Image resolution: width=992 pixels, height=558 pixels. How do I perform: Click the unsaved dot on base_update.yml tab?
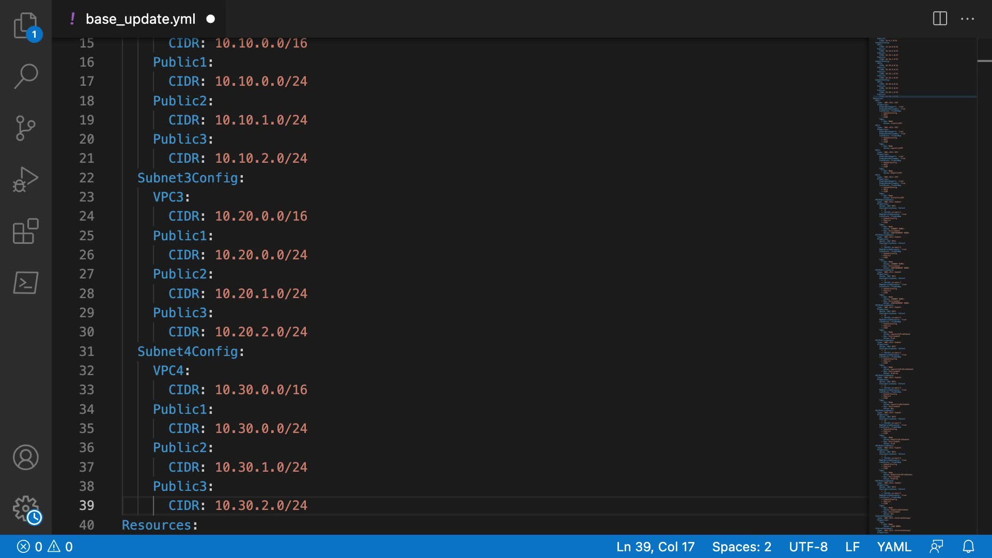210,19
